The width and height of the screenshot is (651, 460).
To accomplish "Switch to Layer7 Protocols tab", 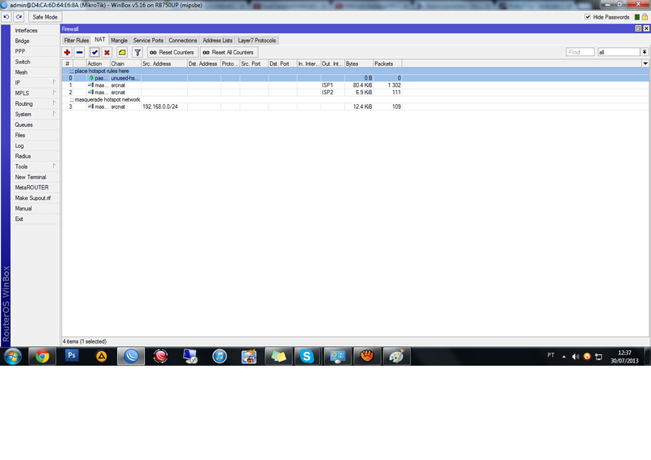I will (256, 41).
